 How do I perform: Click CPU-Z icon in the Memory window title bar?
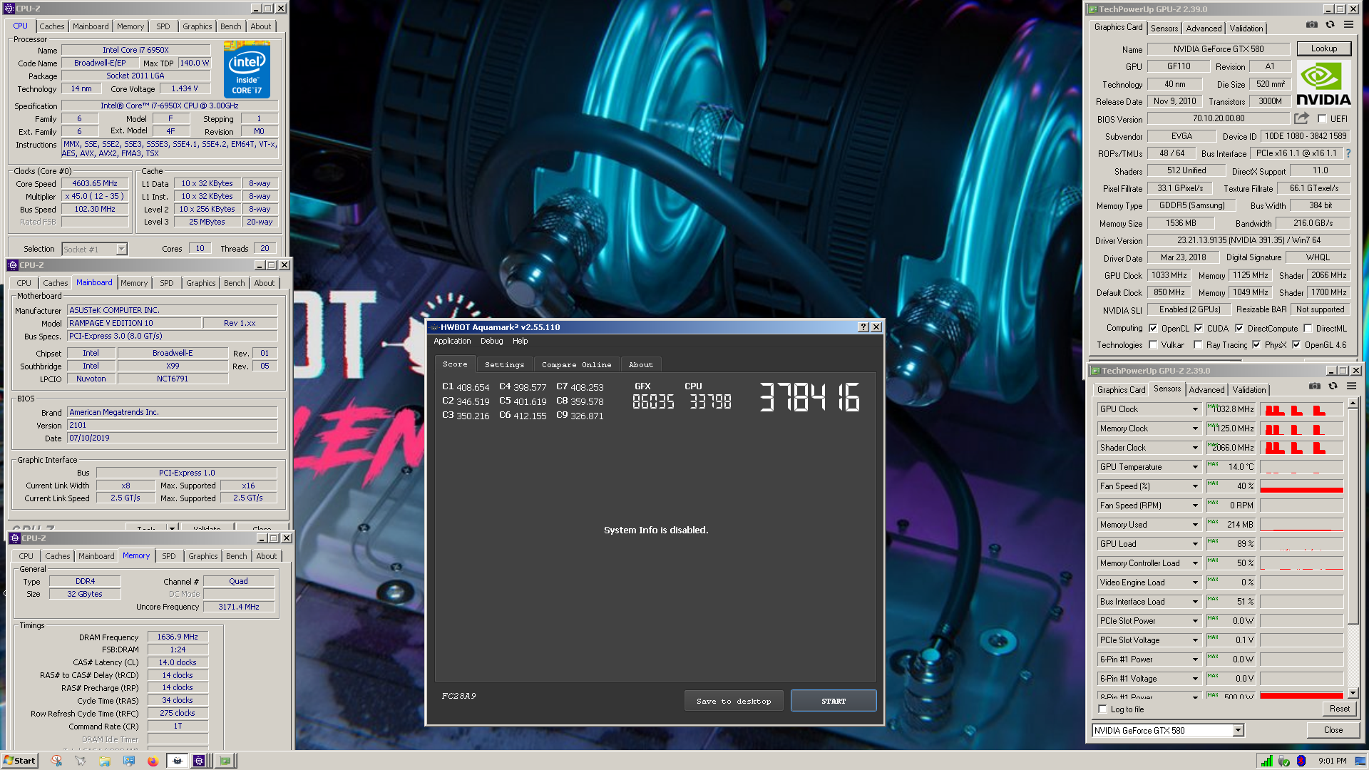pos(15,538)
